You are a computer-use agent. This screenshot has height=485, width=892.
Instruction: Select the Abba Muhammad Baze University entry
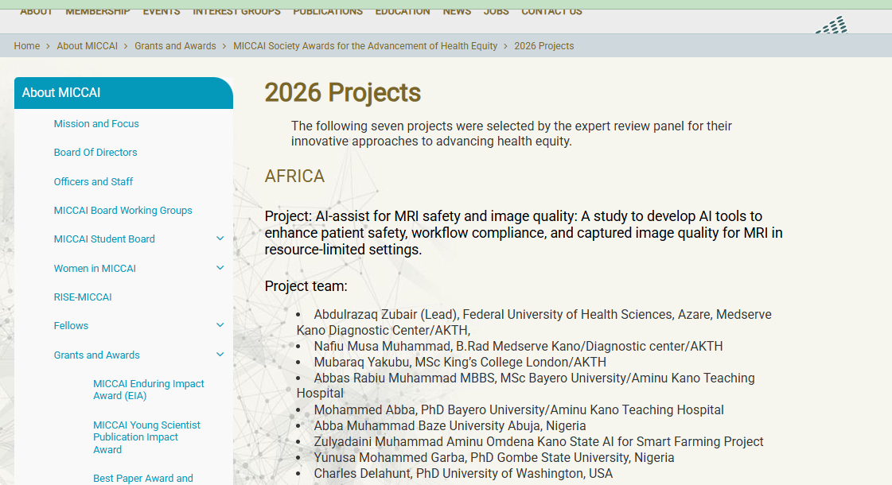[x=450, y=426]
